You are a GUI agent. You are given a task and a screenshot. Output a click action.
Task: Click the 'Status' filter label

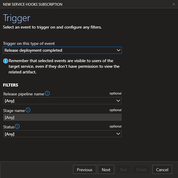[9, 127]
